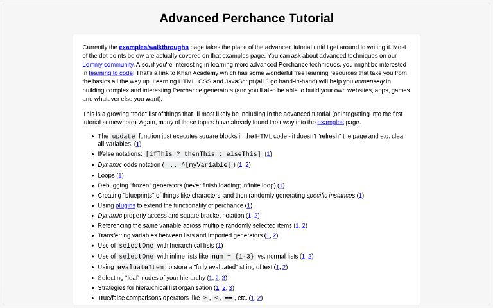493x308 pixels.
Task: Open reference 1 for Debugging frozen generators
Action: [281, 185]
